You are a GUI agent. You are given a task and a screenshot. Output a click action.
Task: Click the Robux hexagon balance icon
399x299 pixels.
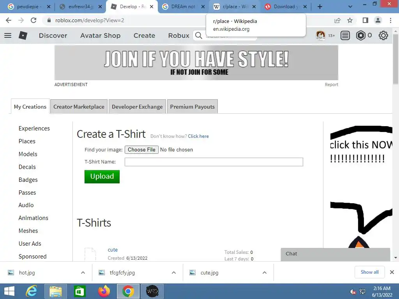(360, 35)
